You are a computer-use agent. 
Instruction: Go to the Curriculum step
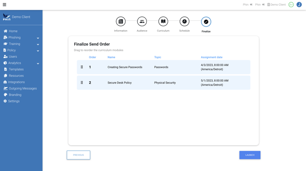click(x=163, y=21)
